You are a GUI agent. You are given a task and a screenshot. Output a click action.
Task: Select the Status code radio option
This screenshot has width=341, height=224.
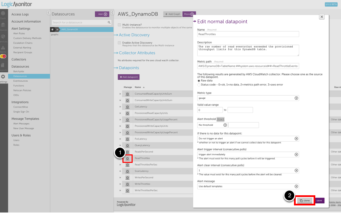(x=199, y=84)
